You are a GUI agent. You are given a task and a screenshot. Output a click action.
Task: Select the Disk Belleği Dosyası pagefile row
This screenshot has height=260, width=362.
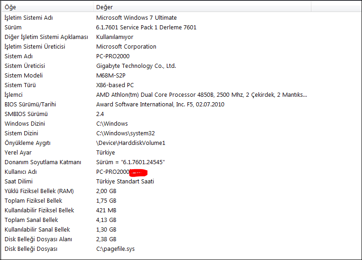pyautogui.click(x=31, y=249)
